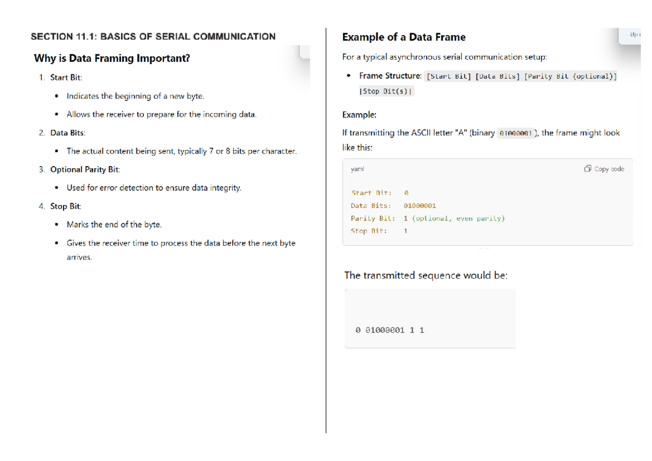This screenshot has height=461, width=652.
Task: Click the 'Data Bits:' numbered list item
Action: 67,133
